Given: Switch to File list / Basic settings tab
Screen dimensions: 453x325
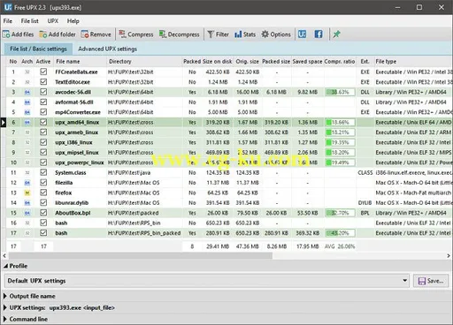Looking at the screenshot, I should click(x=38, y=49).
